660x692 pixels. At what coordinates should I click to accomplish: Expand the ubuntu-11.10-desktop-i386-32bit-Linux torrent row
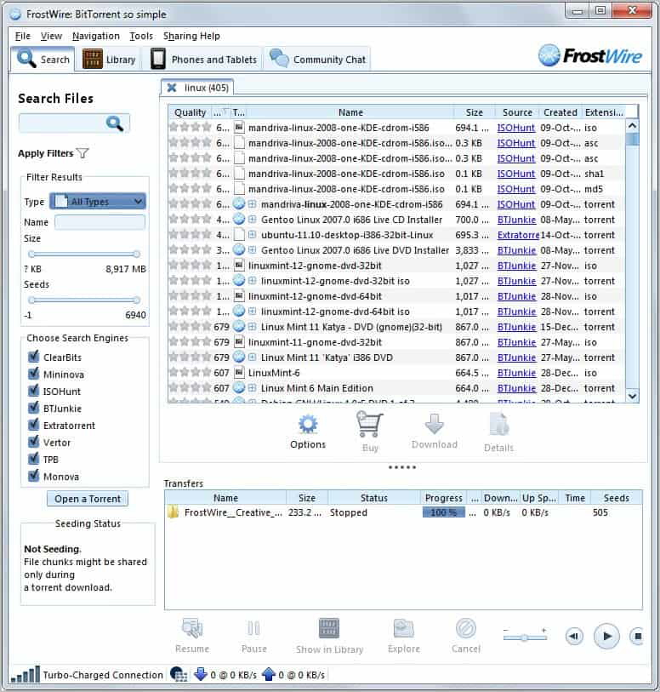[x=253, y=235]
